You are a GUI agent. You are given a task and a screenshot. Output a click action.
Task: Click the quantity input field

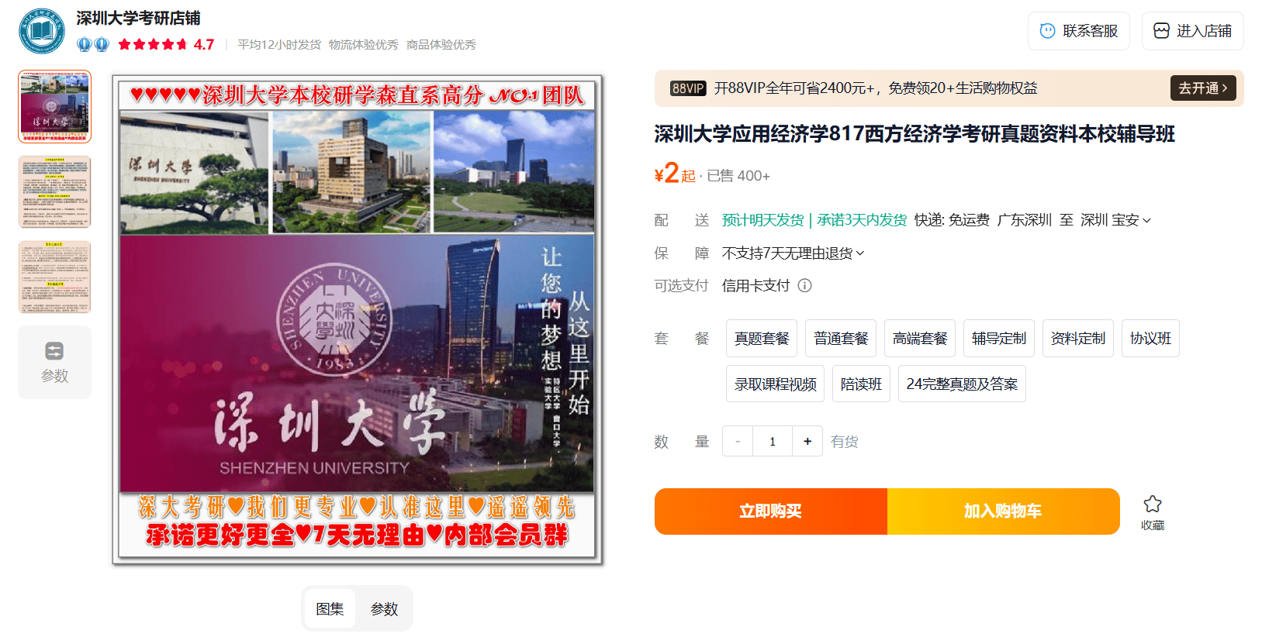[773, 441]
